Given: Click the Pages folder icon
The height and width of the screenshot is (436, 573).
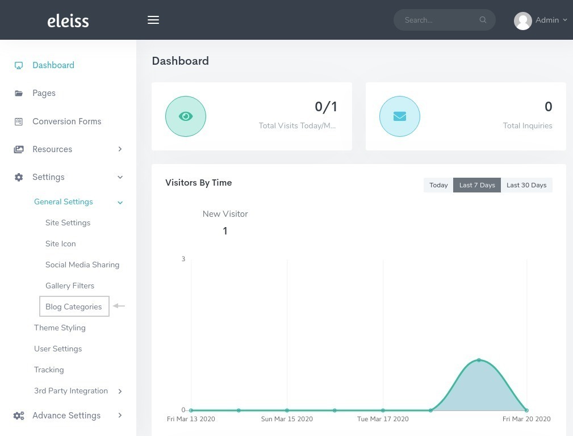Looking at the screenshot, I should pyautogui.click(x=19, y=93).
